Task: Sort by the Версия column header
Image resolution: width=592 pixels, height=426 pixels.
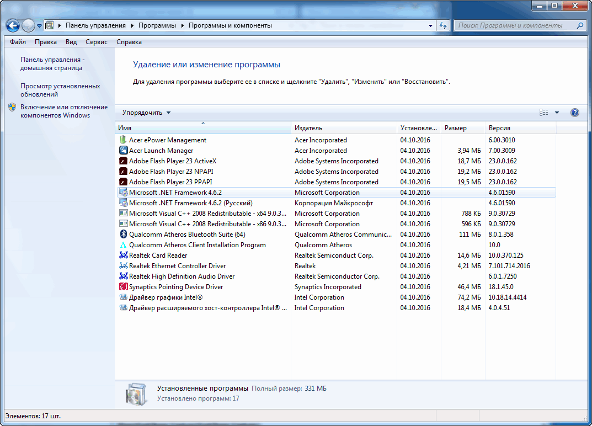Action: pos(520,127)
